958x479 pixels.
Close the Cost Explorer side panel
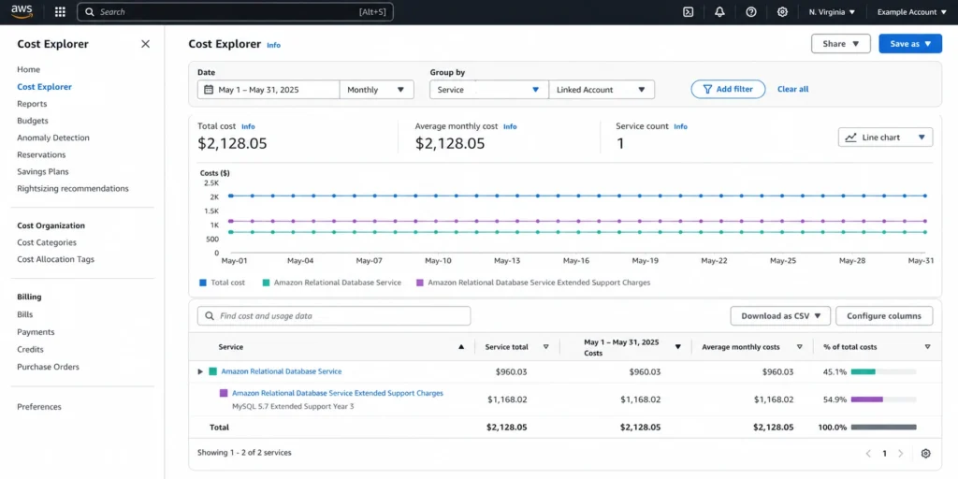point(145,44)
